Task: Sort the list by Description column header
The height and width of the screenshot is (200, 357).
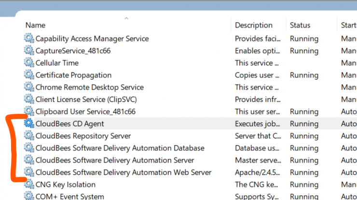Action: tap(254, 25)
